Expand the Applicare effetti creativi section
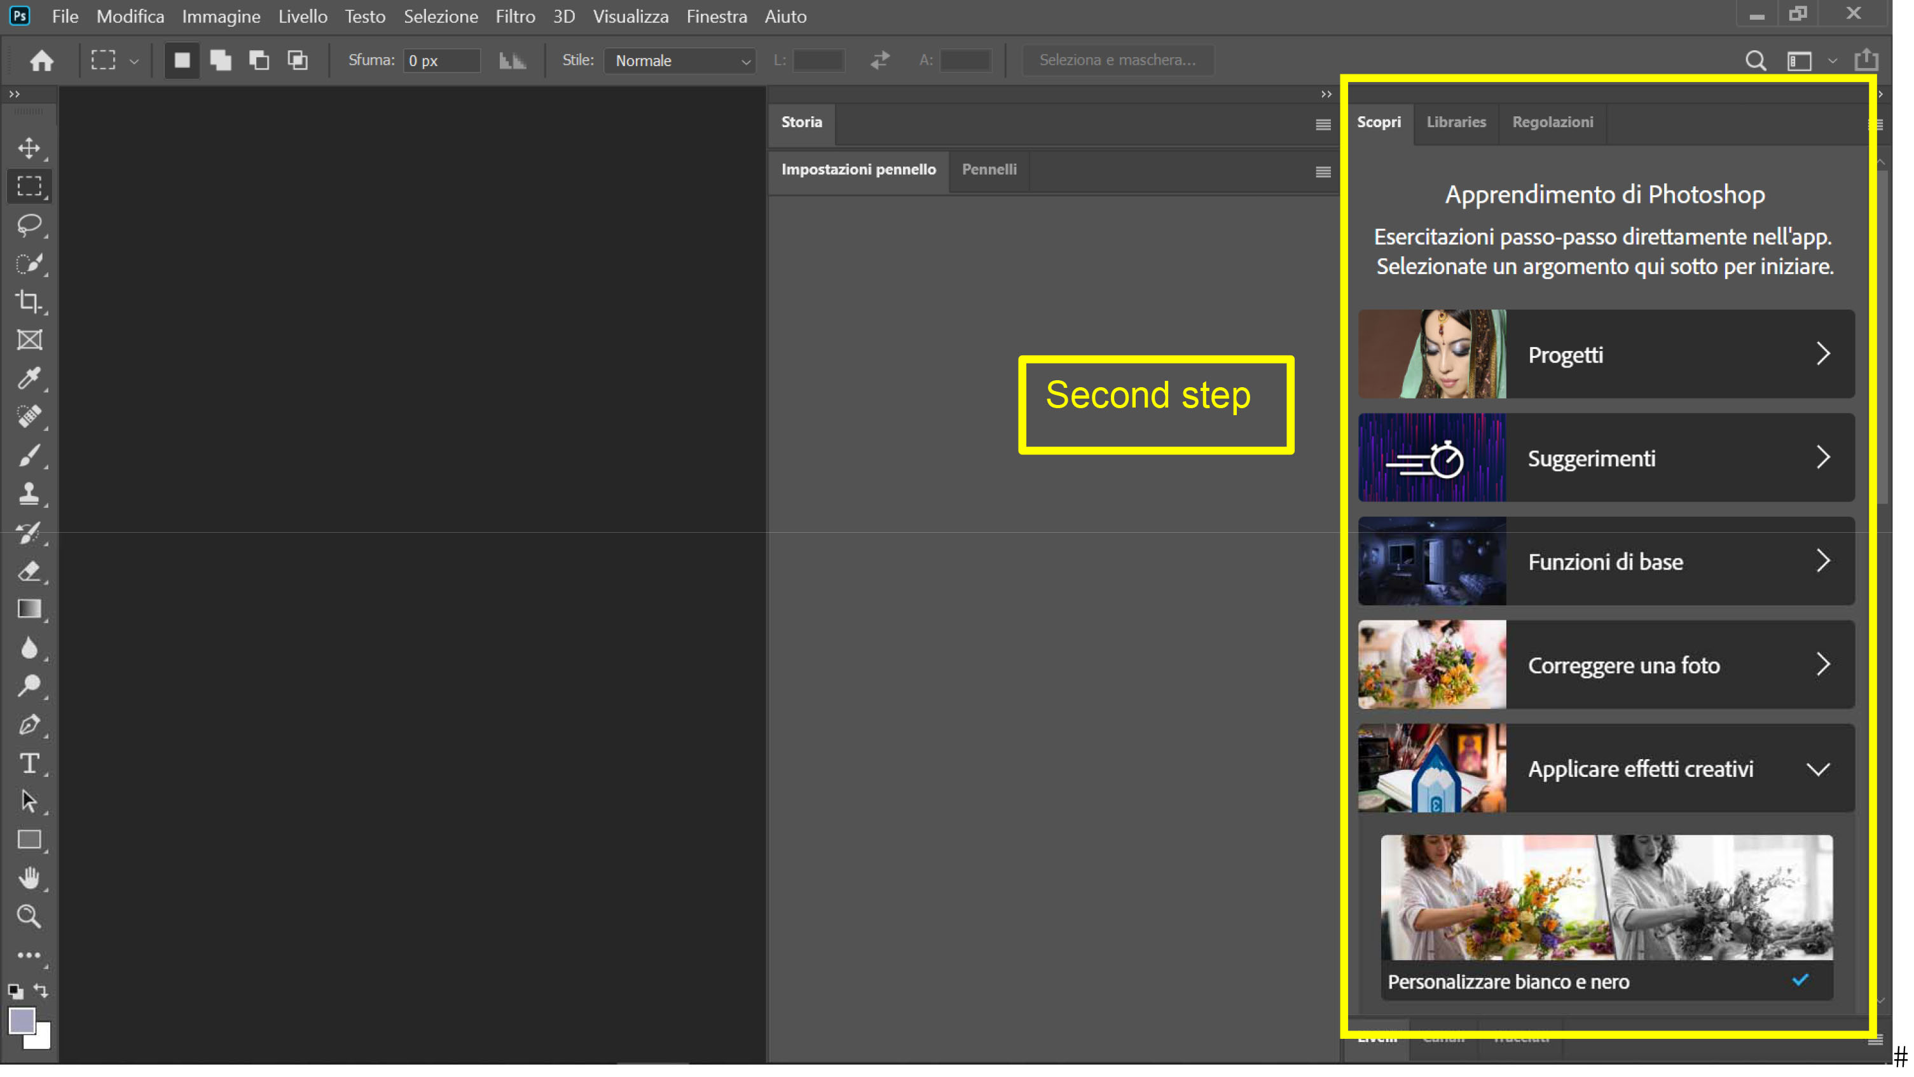This screenshot has height=1077, width=1914. (x=1818, y=768)
